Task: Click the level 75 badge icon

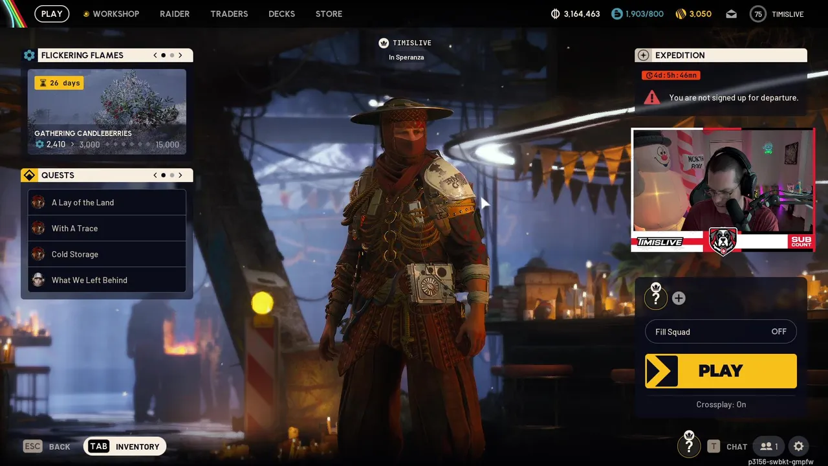Action: (x=757, y=14)
